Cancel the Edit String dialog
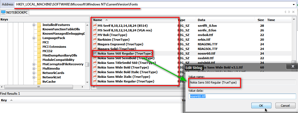298x113 pixels. [x=285, y=106]
